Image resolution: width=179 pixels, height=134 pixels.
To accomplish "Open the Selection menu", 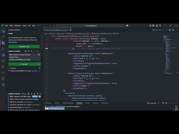I will point(18,26).
